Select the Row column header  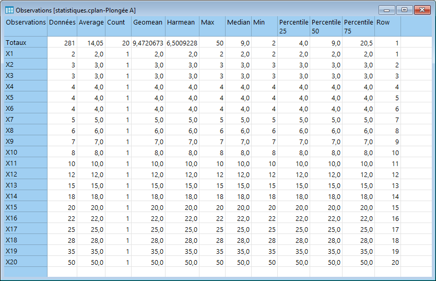click(387, 26)
